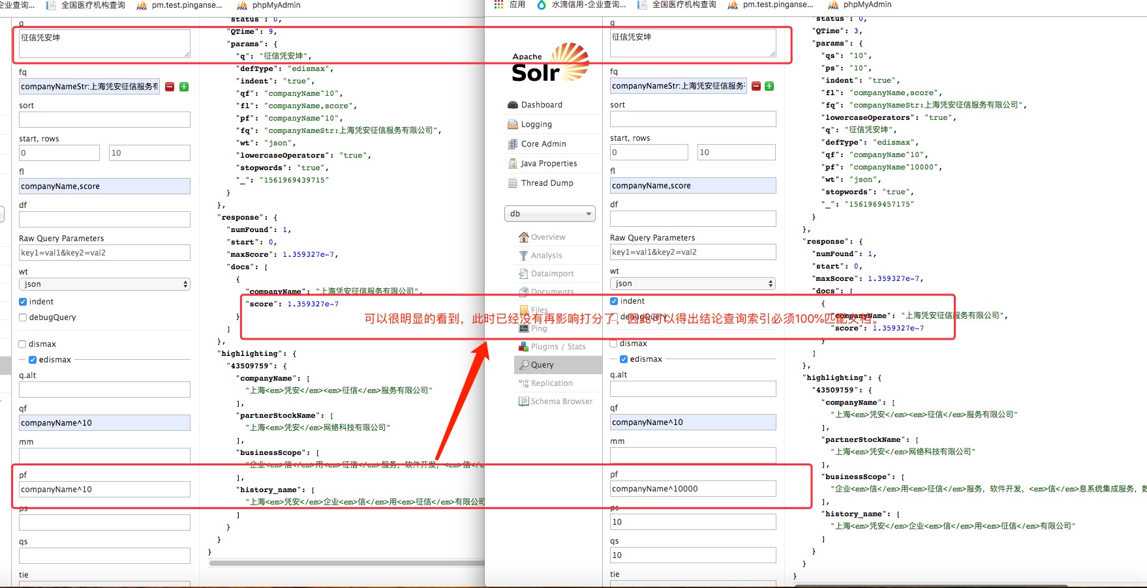
Task: Open the db core selector dropdown
Action: coord(550,214)
